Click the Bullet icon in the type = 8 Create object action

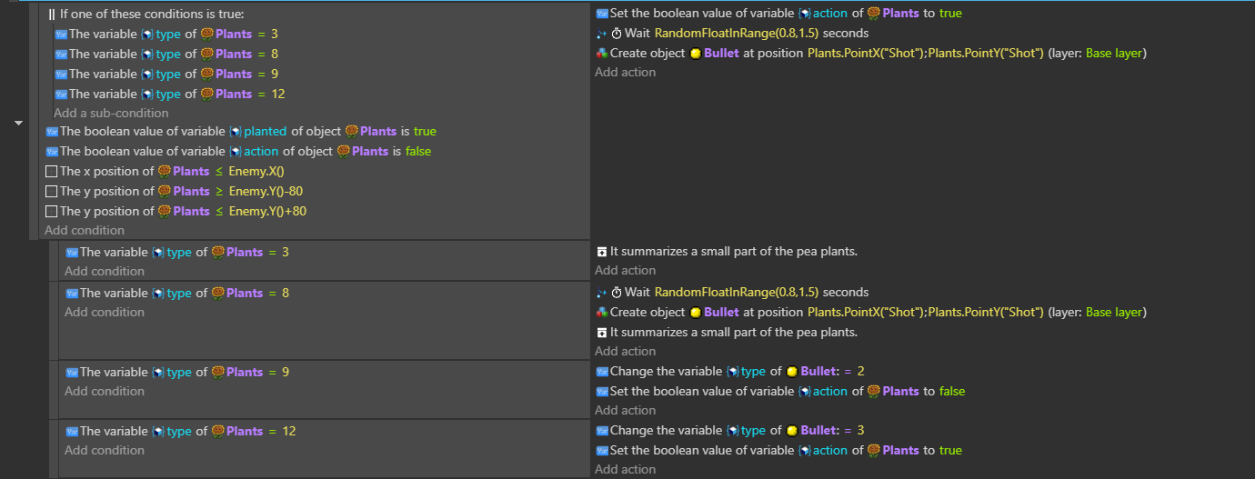pyautogui.click(x=695, y=313)
